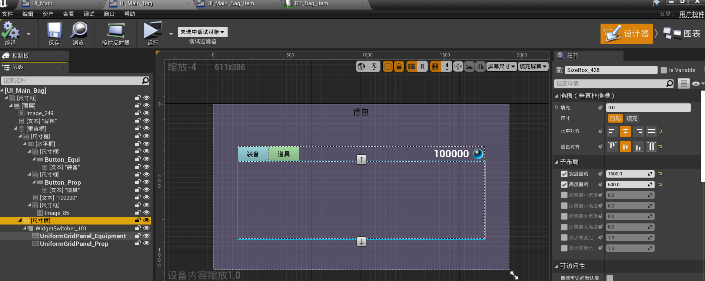The height and width of the screenshot is (281, 705).
Task: Toggle the globe localization preview icon
Action: [x=361, y=66]
